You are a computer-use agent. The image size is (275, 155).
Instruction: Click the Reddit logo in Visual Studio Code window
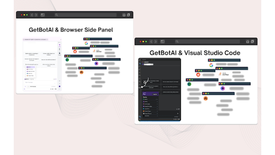198,75
